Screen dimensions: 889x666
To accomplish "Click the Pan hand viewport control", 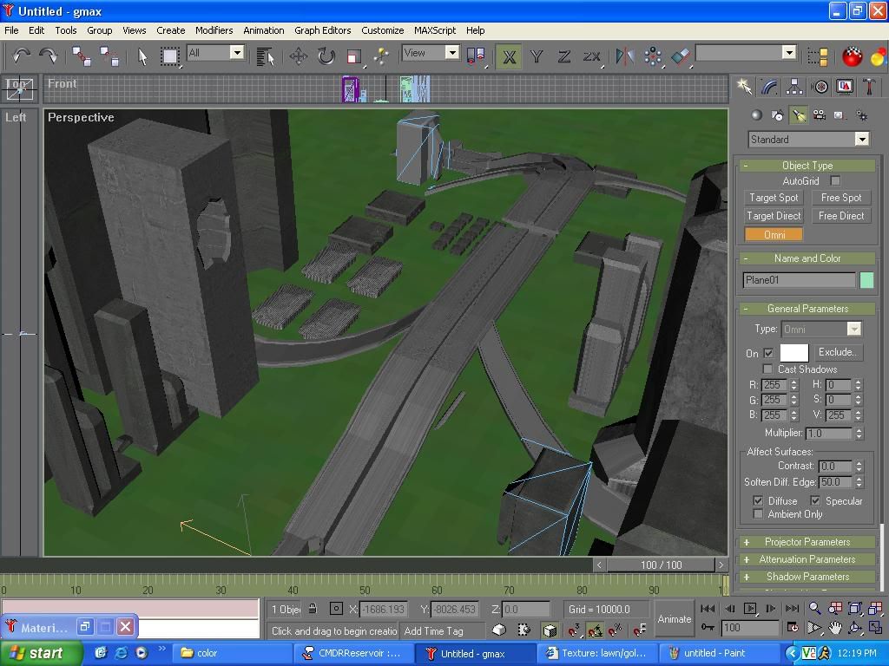I will 835,628.
